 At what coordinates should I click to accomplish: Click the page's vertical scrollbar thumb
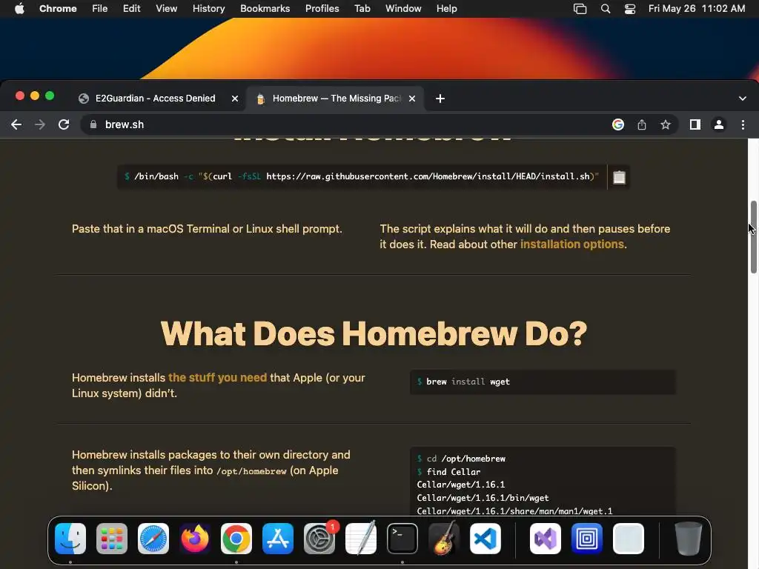coord(753,237)
